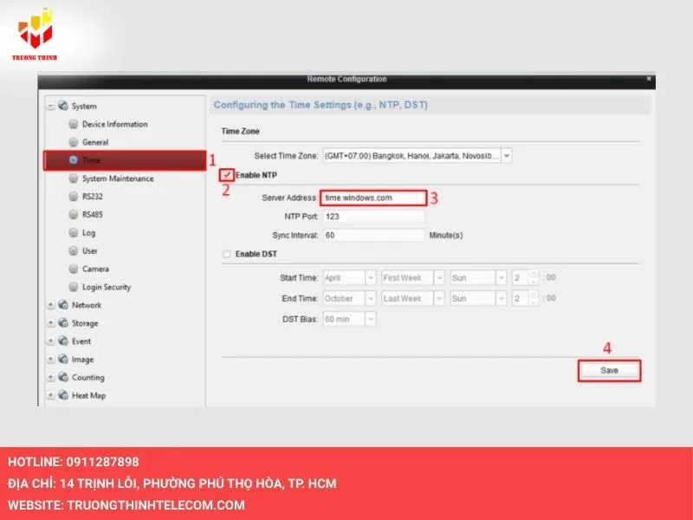The width and height of the screenshot is (693, 520).
Task: Click the Login Security icon
Action: pyautogui.click(x=74, y=287)
